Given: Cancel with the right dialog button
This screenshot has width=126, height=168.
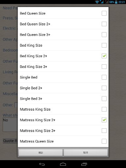Looking at the screenshot, I should click(86, 153).
